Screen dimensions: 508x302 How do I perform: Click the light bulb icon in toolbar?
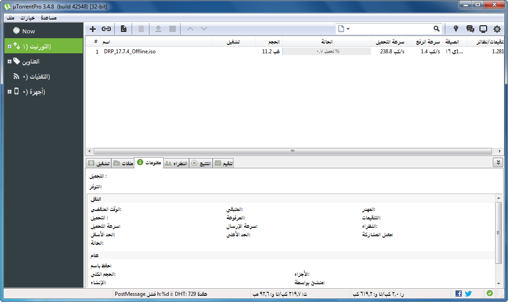pyautogui.click(x=456, y=29)
